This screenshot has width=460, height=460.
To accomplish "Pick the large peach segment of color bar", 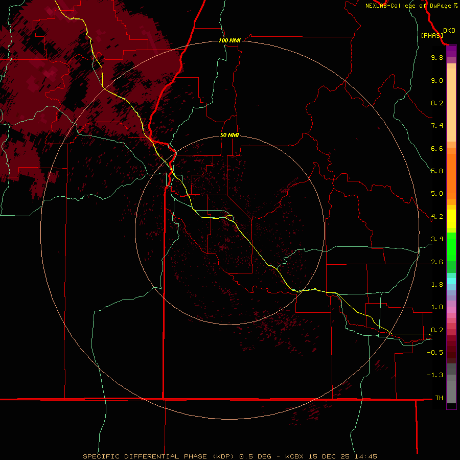I will pos(451,105).
